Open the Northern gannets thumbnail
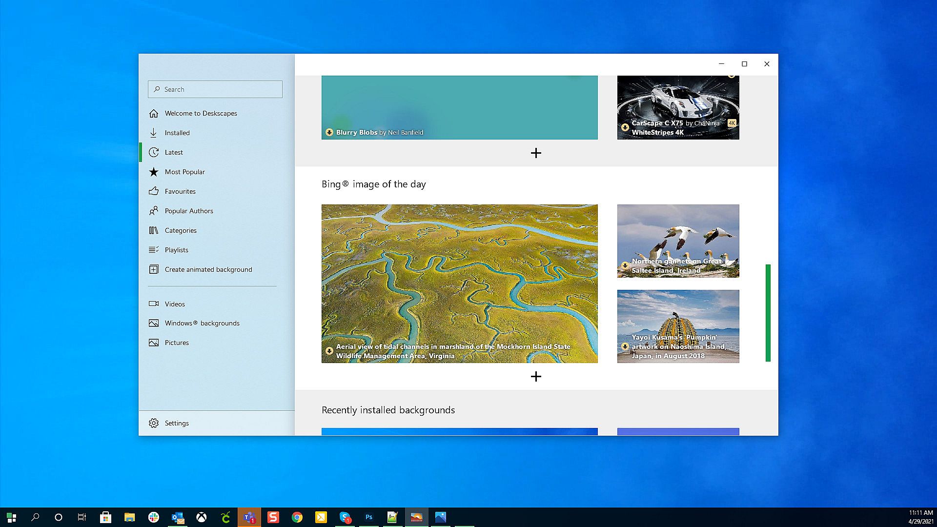The width and height of the screenshot is (937, 527). (x=678, y=241)
